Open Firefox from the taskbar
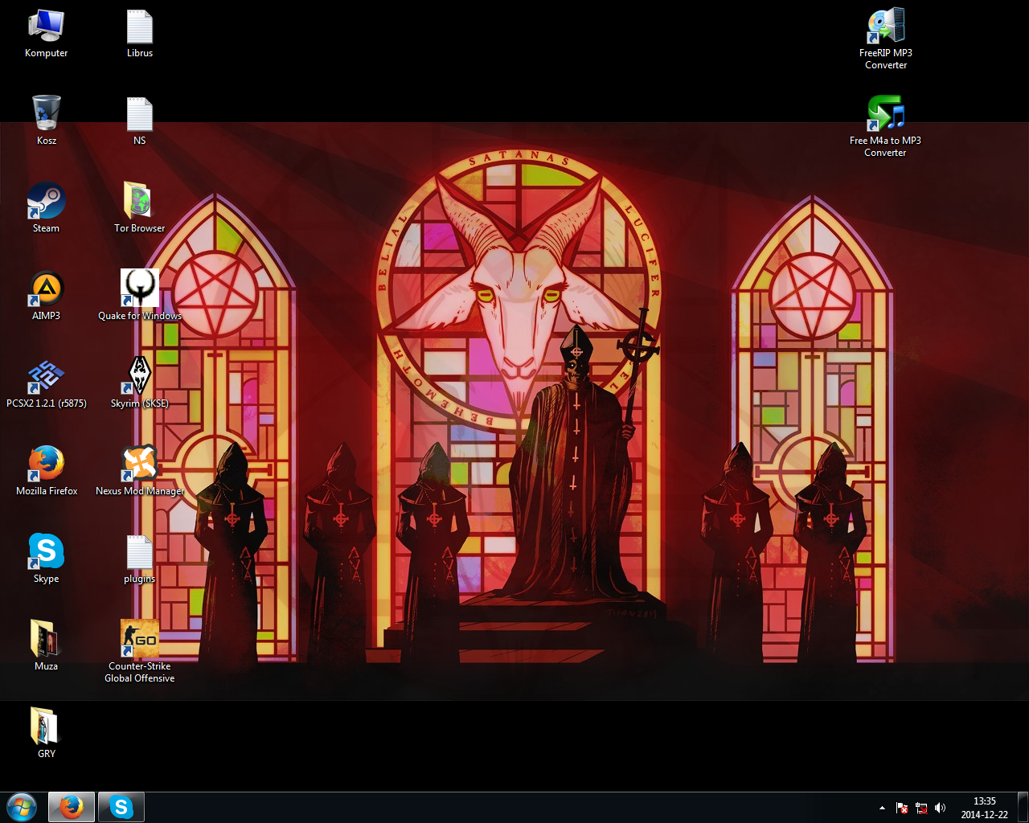 72,807
